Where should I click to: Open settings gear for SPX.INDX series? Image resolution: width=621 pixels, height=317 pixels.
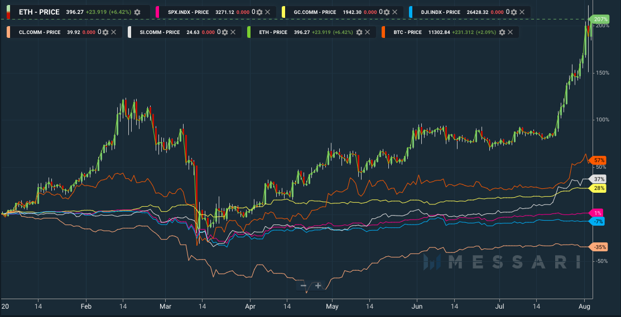[259, 12]
